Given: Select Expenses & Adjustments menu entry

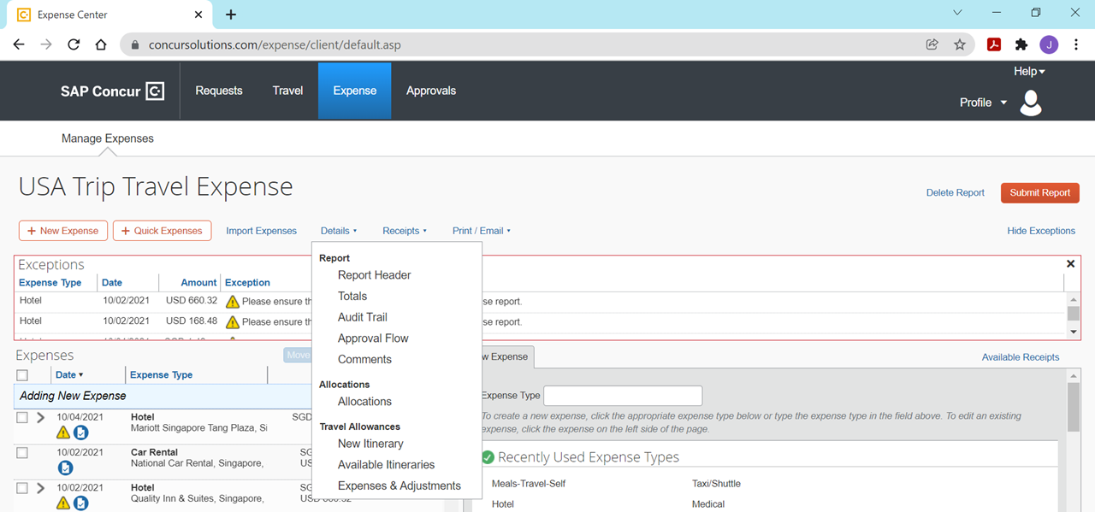Looking at the screenshot, I should point(400,486).
